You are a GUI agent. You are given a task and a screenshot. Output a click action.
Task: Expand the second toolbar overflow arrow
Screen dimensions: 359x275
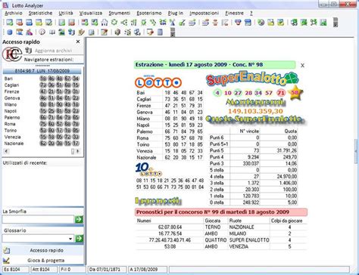click(173, 32)
